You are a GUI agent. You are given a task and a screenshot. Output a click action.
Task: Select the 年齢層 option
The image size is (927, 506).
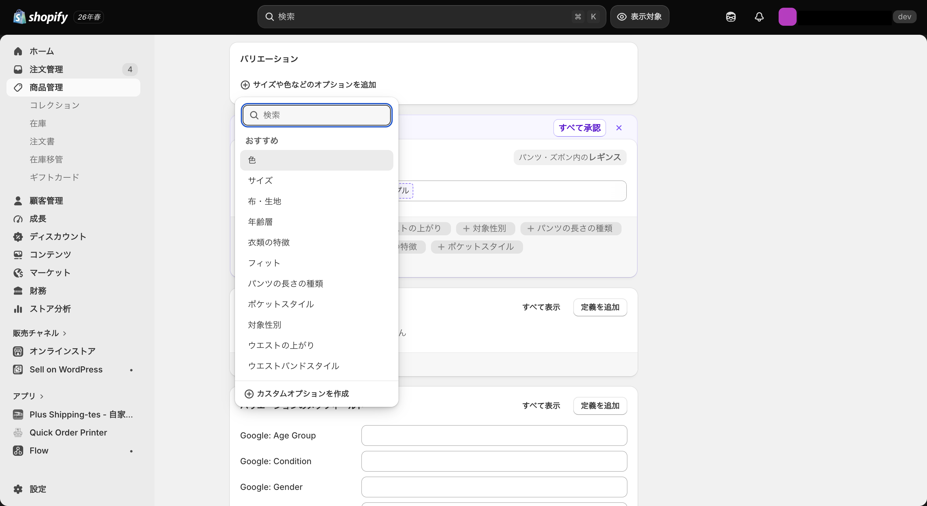(316, 222)
